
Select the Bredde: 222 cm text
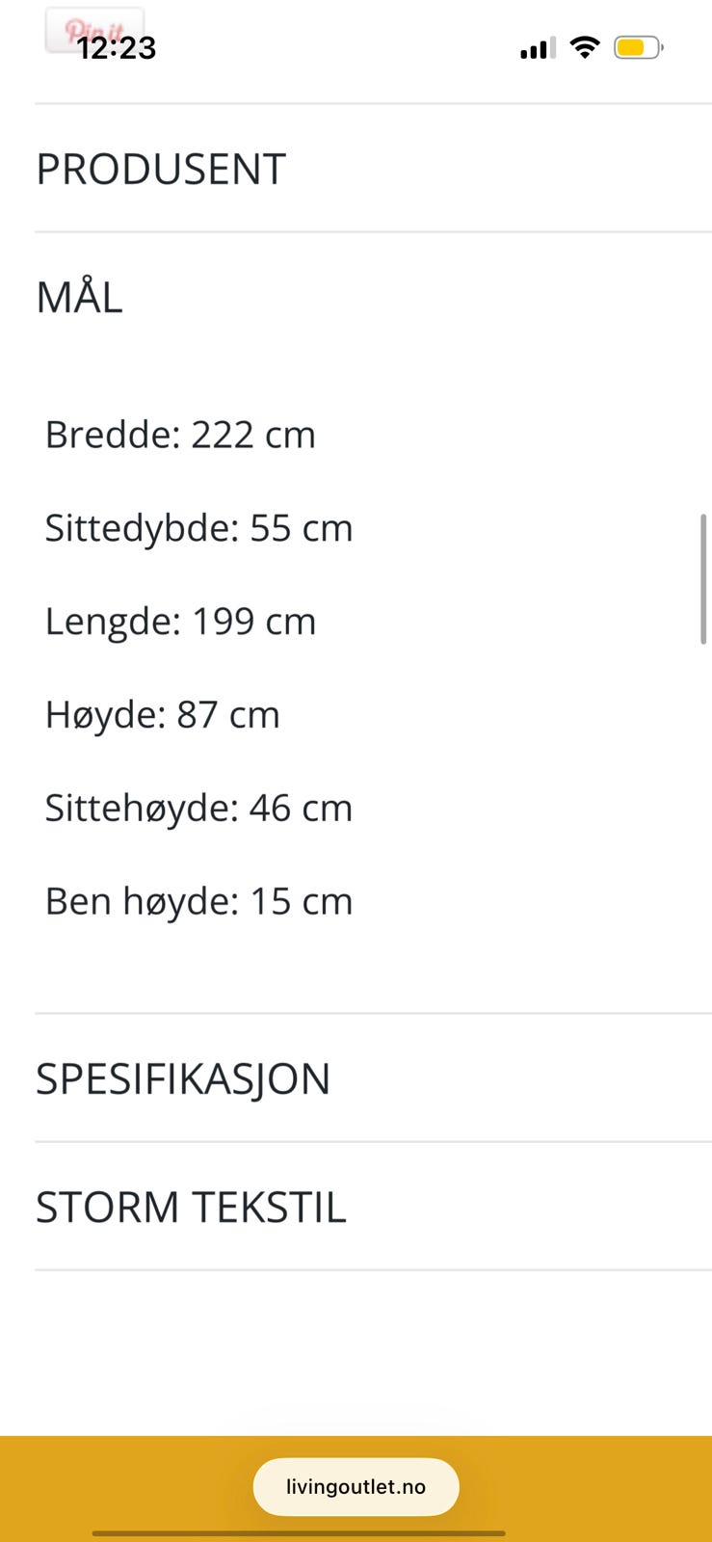pos(180,434)
